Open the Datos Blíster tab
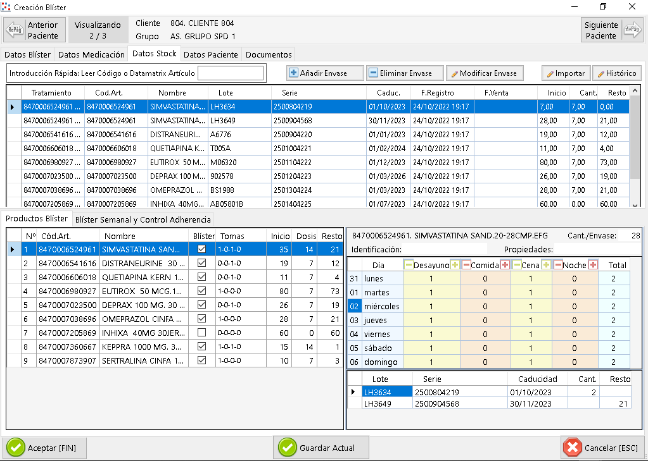Viewport: 648px width, 461px height. click(27, 54)
